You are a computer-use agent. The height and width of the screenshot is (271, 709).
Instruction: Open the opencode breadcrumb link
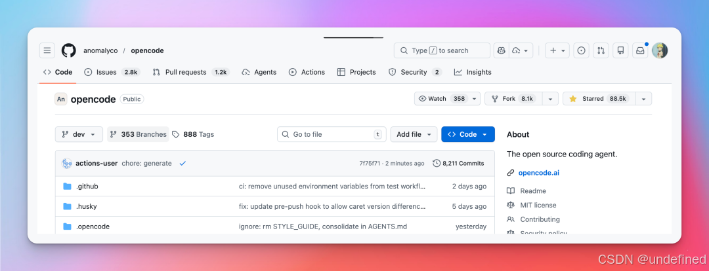[148, 51]
